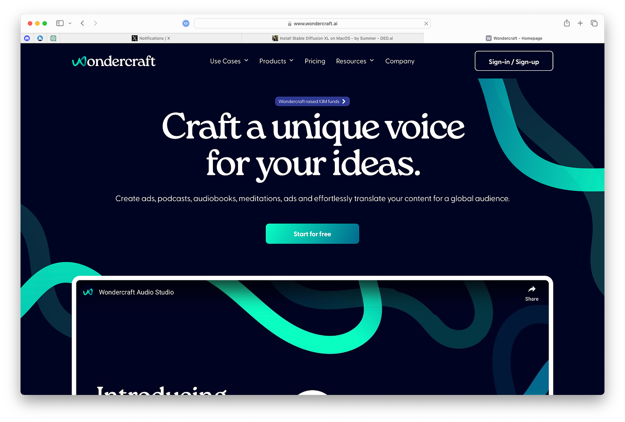Viewport: 625px width, 422px height.
Task: Switch to the Notifications / X tab
Action: [151, 38]
